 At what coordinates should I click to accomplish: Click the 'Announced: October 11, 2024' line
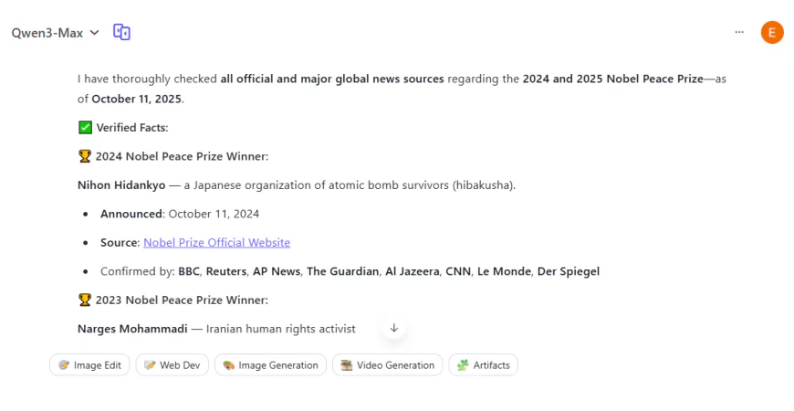pos(180,214)
